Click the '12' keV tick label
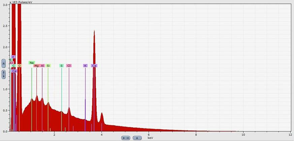 click(x=290, y=135)
